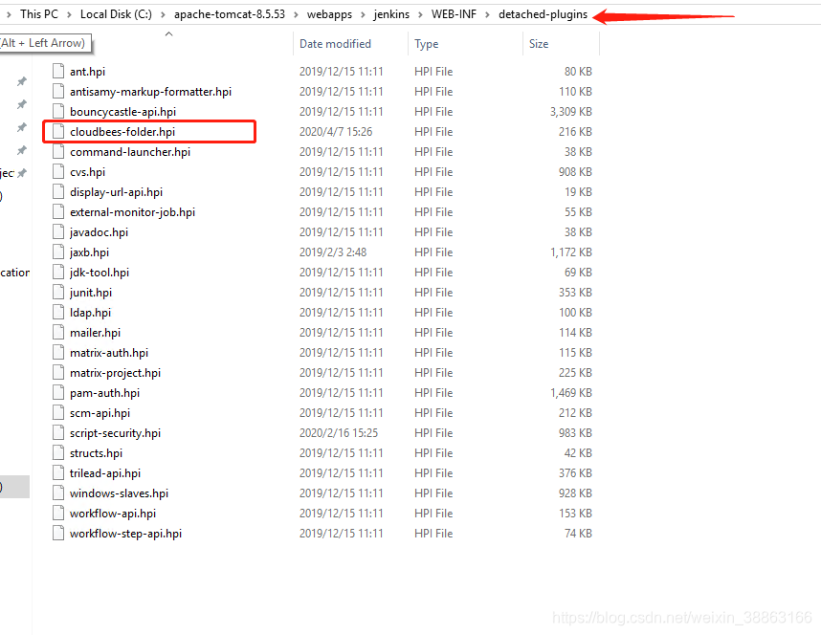Click the 3,309 KB size value

click(x=570, y=112)
